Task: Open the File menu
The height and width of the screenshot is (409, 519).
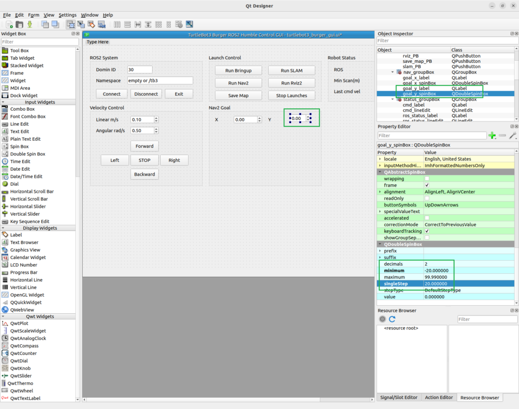Action: [x=7, y=15]
